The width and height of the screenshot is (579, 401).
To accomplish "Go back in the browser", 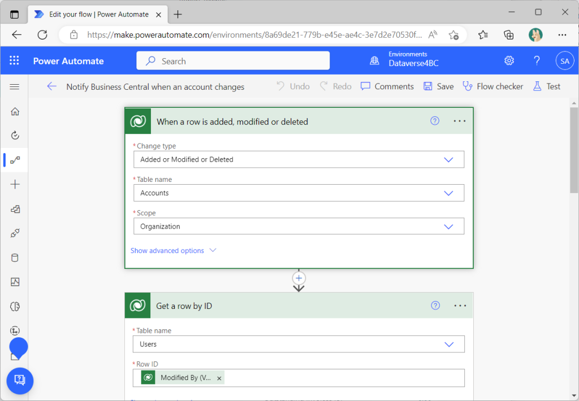I will (x=16, y=34).
